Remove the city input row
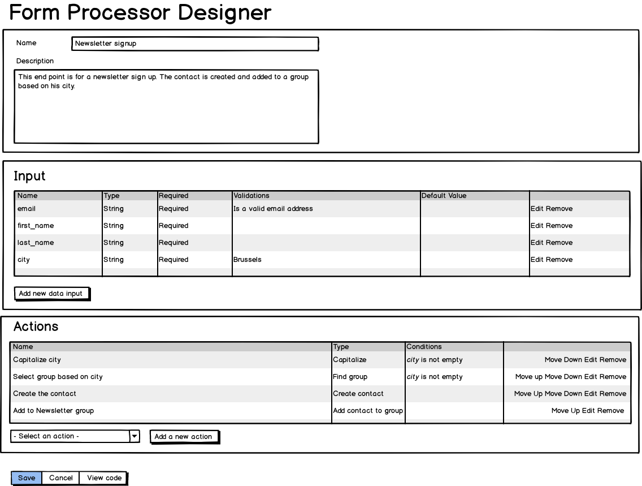 [559, 260]
